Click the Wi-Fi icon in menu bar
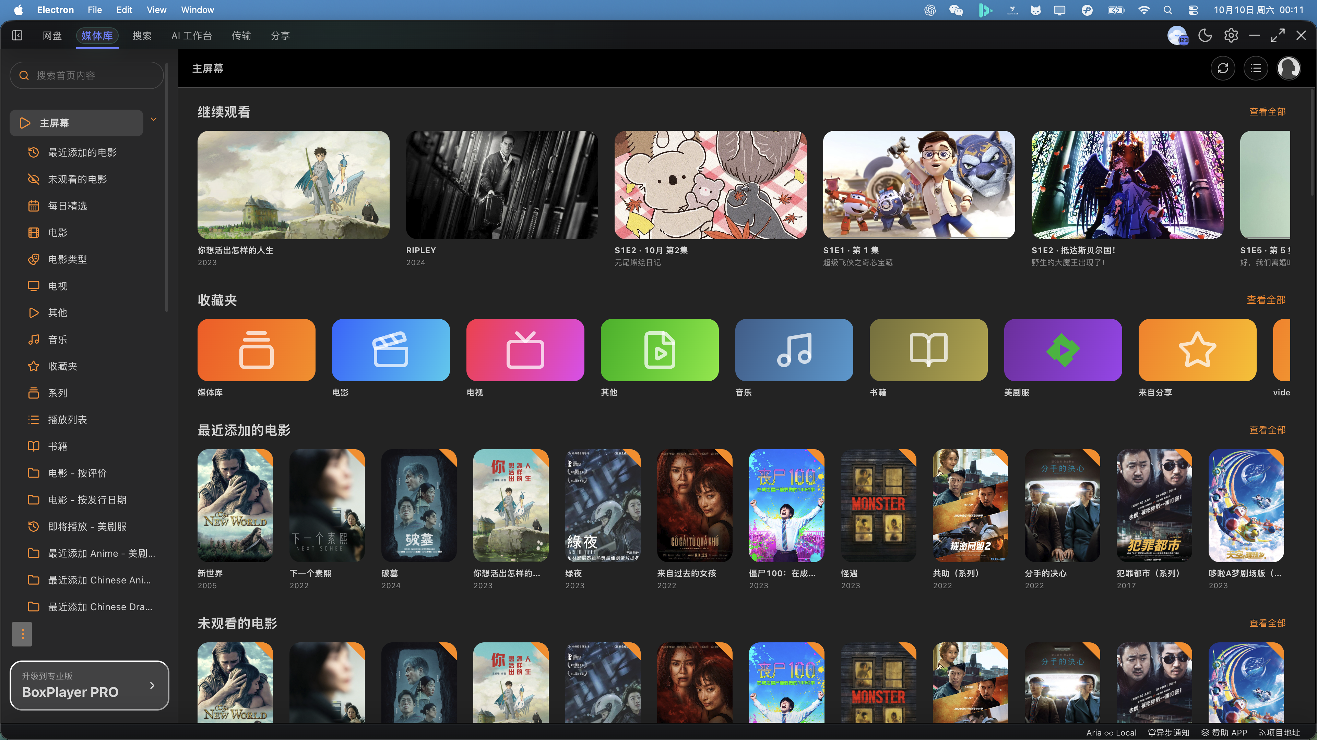This screenshot has height=740, width=1317. [1144, 10]
